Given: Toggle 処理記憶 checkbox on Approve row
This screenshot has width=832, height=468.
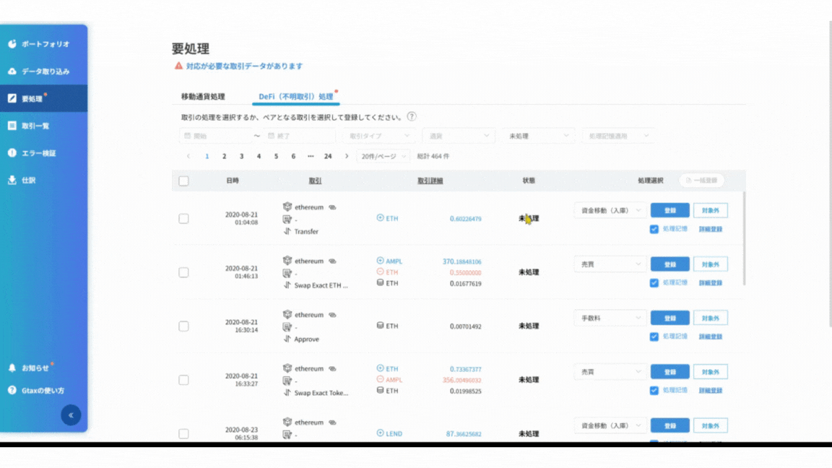Looking at the screenshot, I should click(x=654, y=337).
